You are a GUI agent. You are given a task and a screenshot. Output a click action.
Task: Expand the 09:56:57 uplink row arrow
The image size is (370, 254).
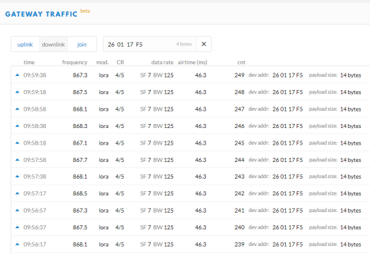[x=17, y=210]
